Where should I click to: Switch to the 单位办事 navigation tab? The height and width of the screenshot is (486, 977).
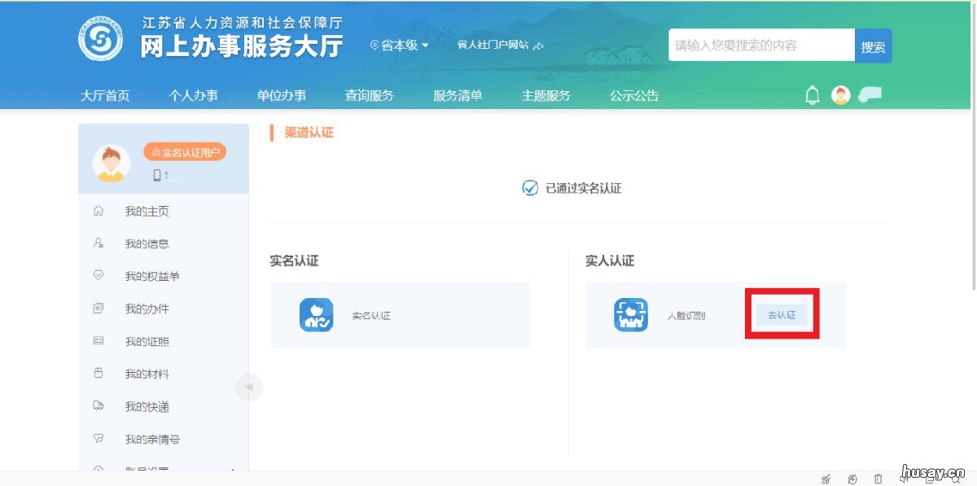[x=281, y=95]
